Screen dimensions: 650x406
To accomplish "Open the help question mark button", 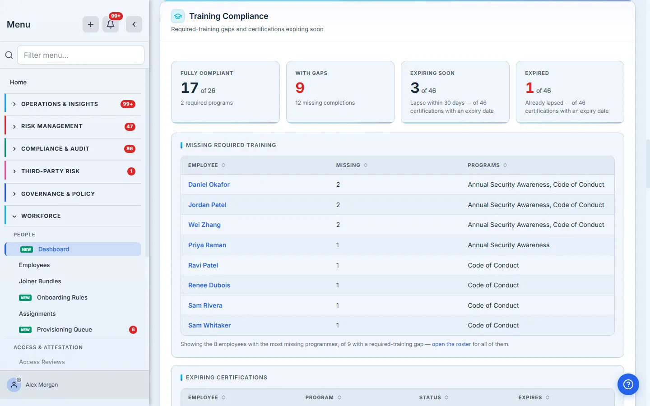I will (x=628, y=384).
